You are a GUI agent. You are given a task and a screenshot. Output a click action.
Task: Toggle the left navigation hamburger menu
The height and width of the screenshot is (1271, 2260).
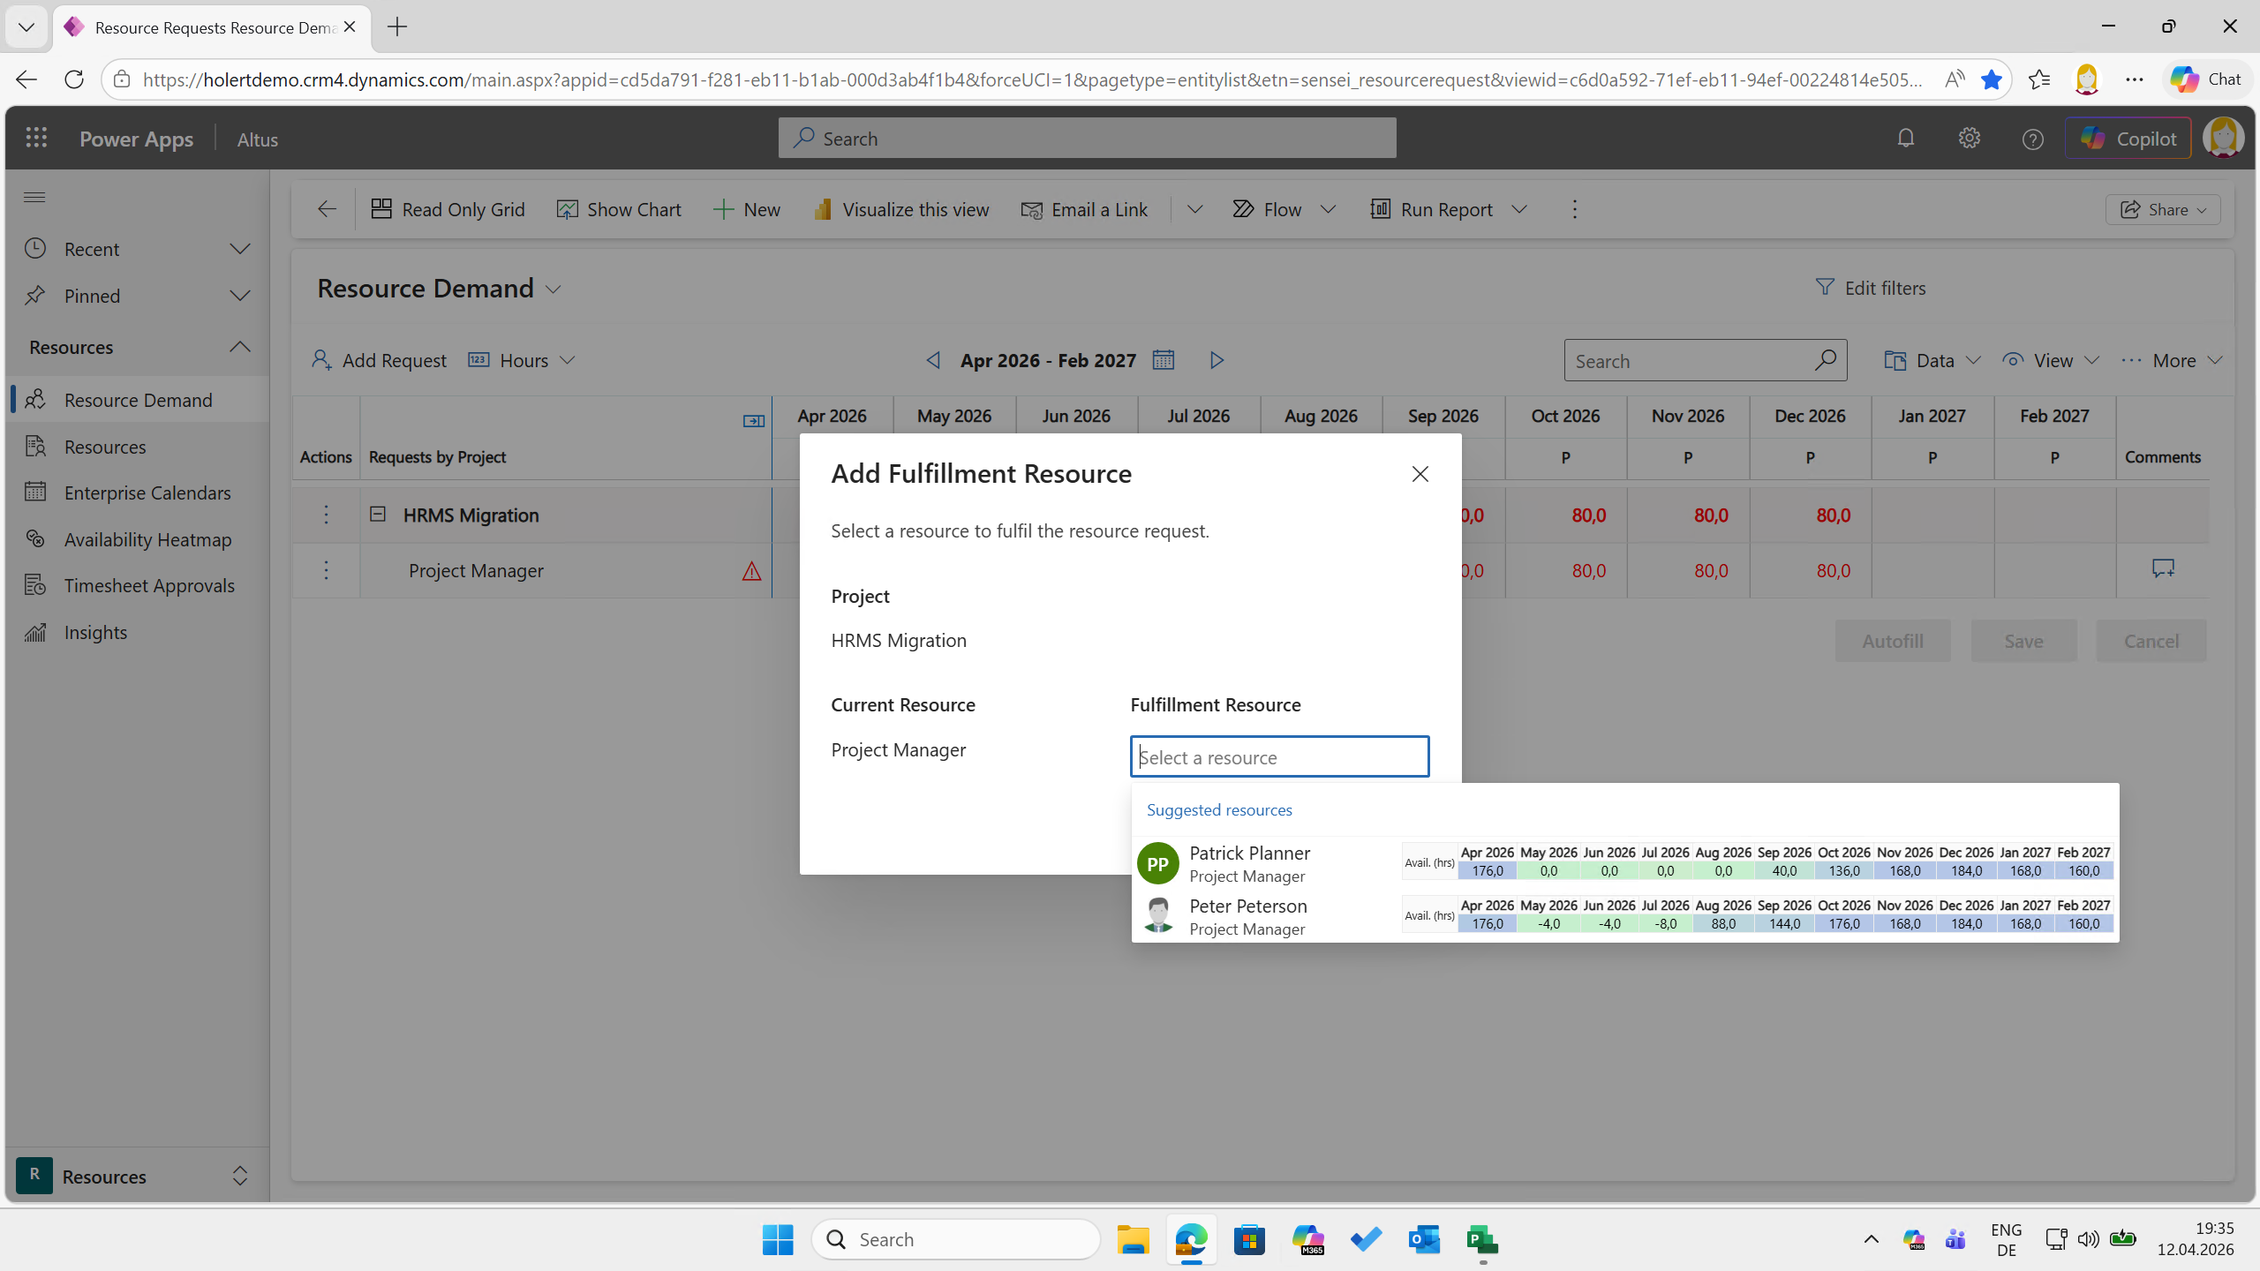click(x=34, y=197)
